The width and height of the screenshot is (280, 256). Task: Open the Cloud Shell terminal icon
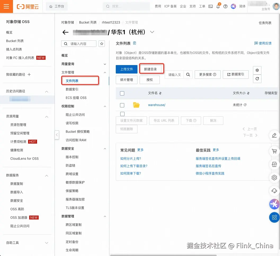click(x=211, y=6)
